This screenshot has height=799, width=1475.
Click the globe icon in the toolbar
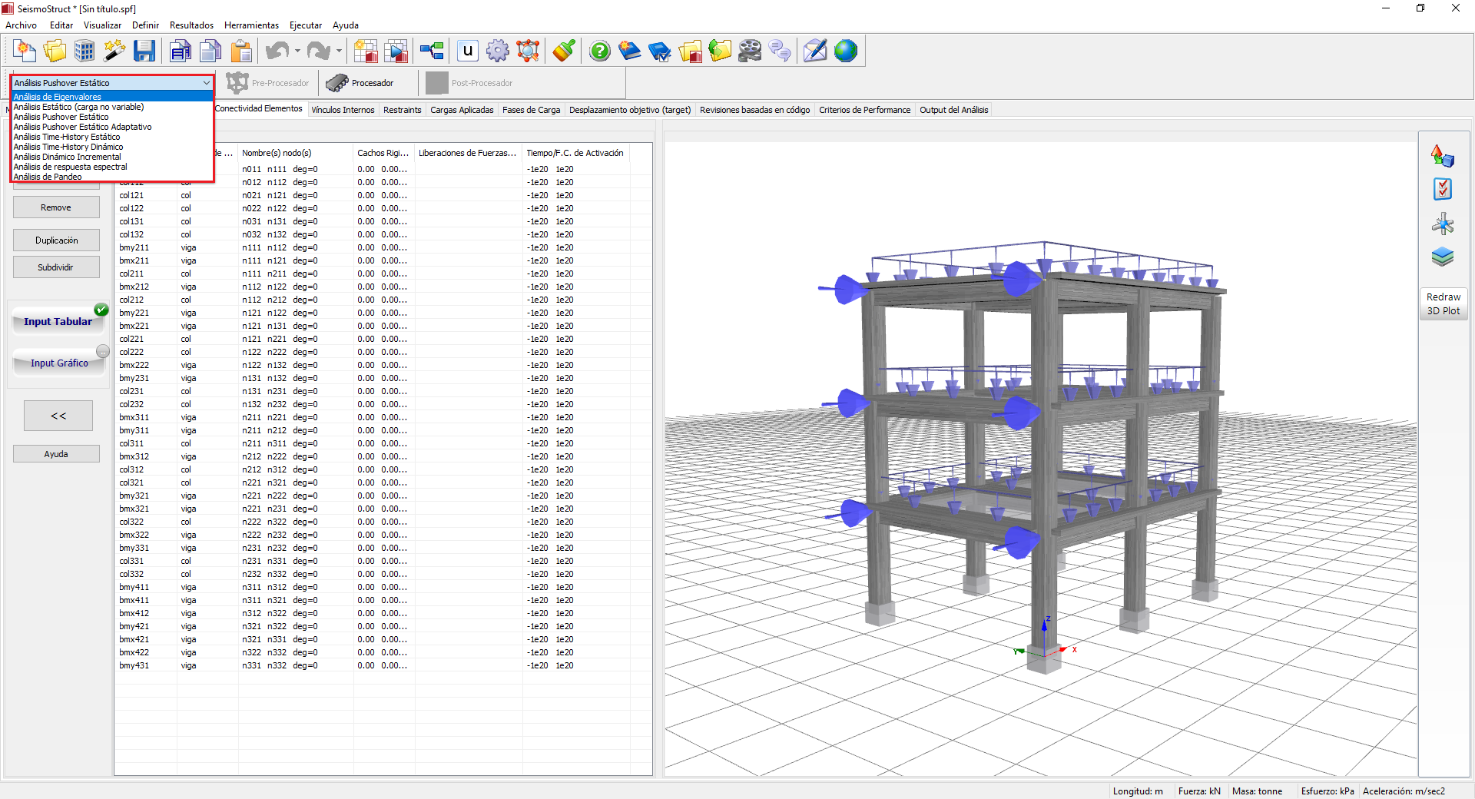click(845, 51)
